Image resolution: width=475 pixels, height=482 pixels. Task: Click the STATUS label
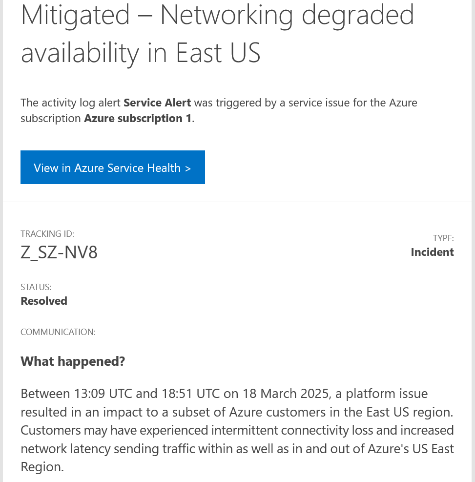(x=36, y=287)
